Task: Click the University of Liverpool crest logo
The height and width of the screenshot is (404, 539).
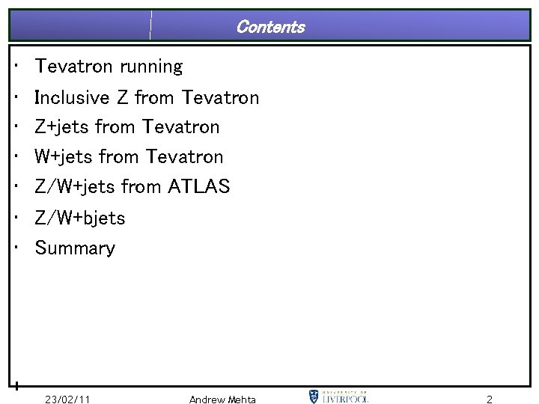Action: pyautogui.click(x=313, y=397)
